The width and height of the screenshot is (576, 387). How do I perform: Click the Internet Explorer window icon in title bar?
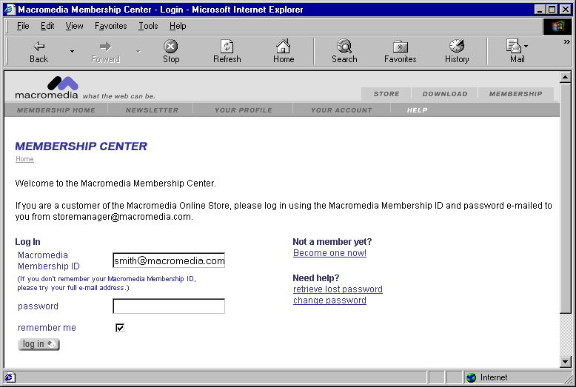(10, 9)
